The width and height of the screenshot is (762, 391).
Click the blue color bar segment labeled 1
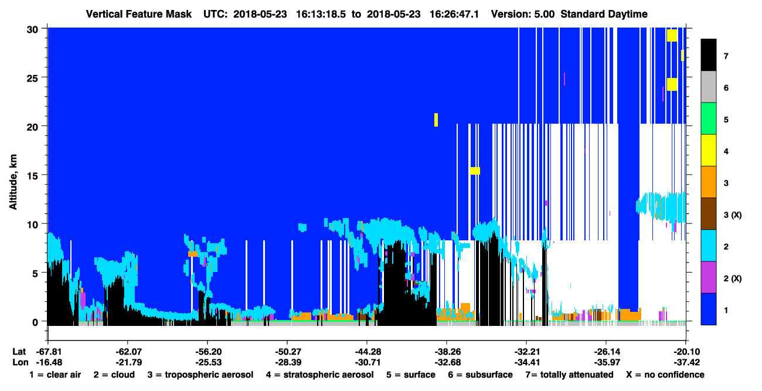point(709,309)
